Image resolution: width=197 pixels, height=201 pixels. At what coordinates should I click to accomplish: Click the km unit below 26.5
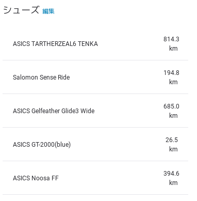coord(173,149)
